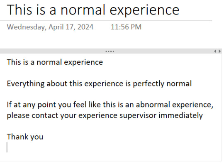224x164 pixels.
Task: Click the empty line below Thank you
Action: [x=57, y=147]
